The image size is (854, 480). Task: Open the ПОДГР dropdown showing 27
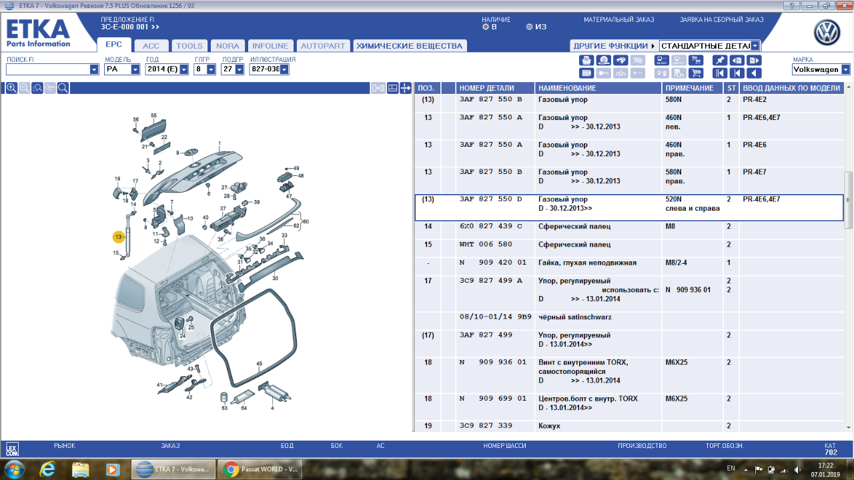pos(240,69)
